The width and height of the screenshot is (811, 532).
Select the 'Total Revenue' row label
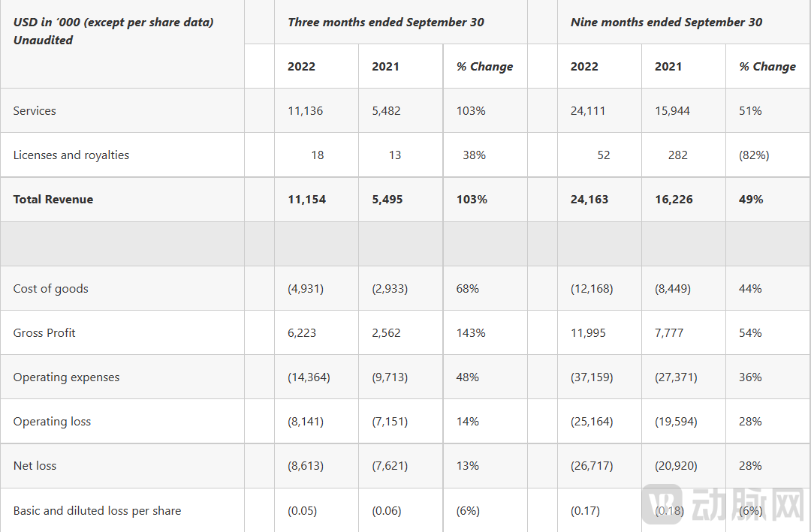click(x=53, y=200)
